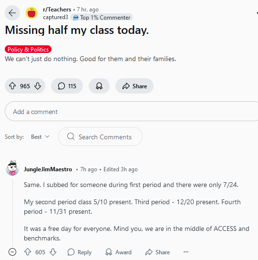Open r/Teachers subreddit link
The height and width of the screenshot is (260, 258).
[x=57, y=10]
